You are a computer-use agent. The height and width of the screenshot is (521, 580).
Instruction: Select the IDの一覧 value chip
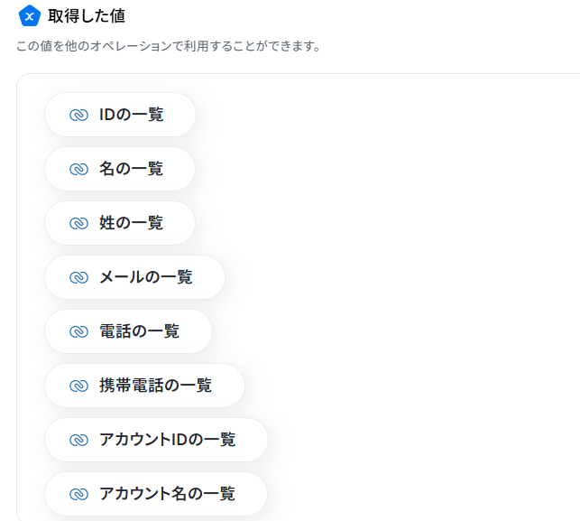131,115
